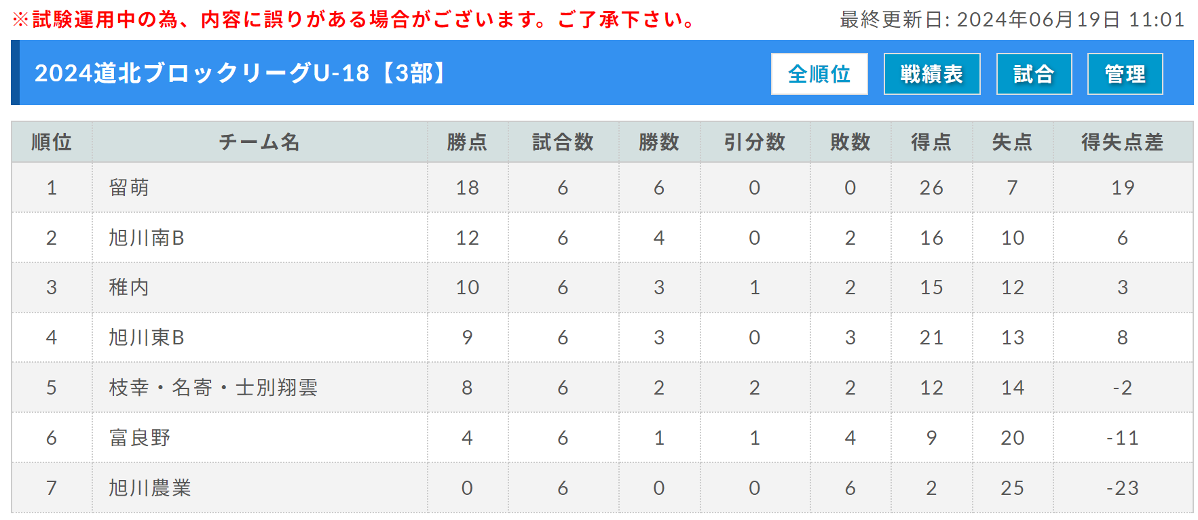This screenshot has width=1198, height=520.
Task: Click the league title 2024道北ブロックリーグU-18【3部】
Action: point(242,73)
